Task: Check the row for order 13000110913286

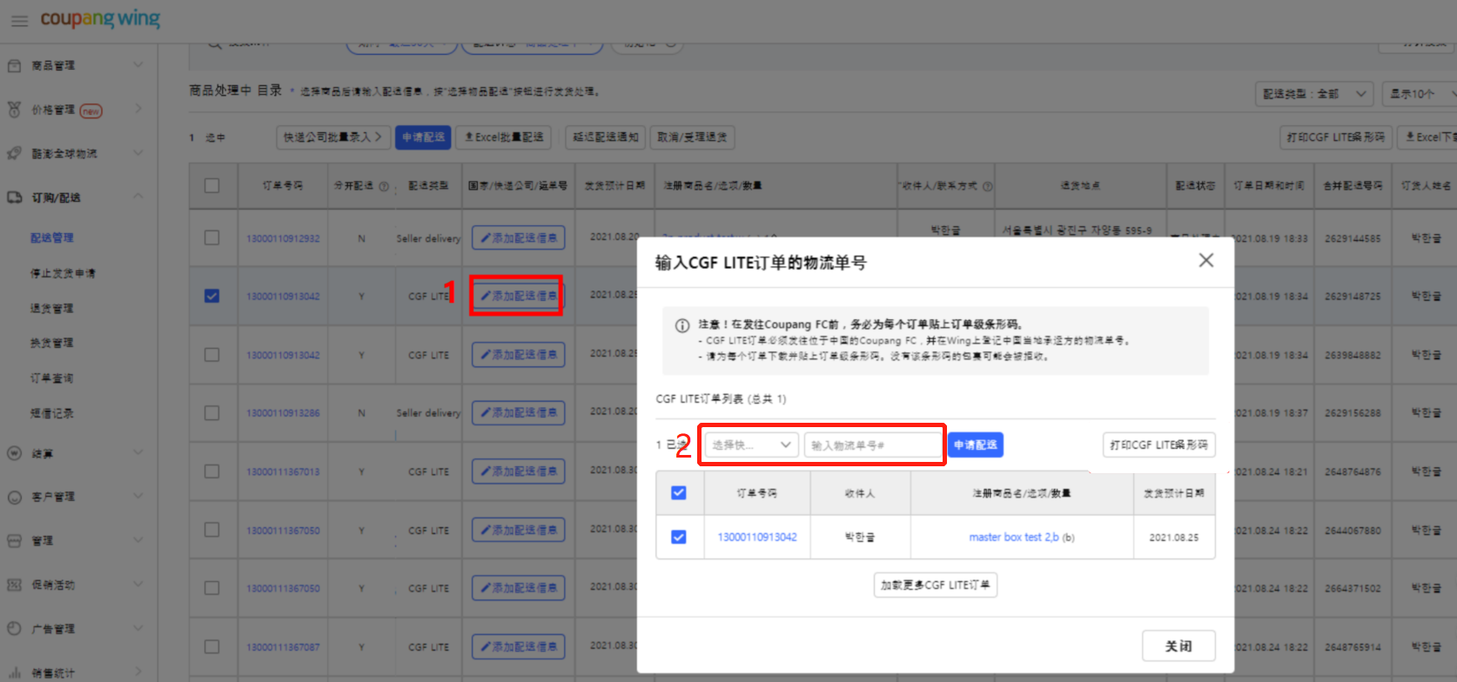Action: pyautogui.click(x=211, y=412)
